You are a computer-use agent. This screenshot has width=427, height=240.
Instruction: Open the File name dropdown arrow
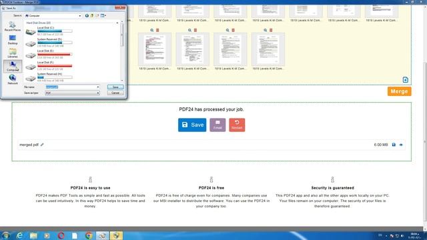[x=98, y=87]
